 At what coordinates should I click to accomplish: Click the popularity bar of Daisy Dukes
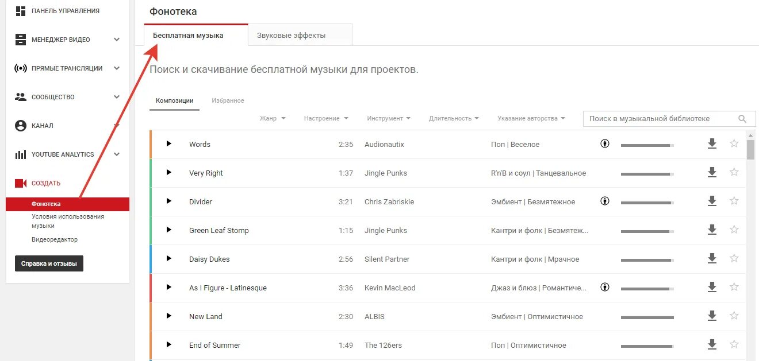click(x=647, y=261)
